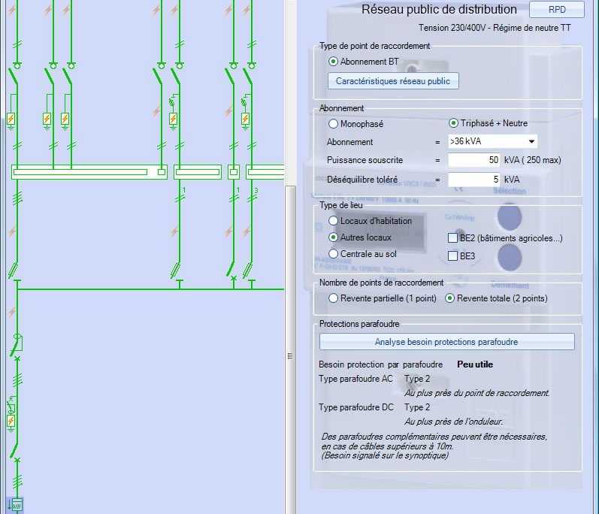Select the second yellow surge arrester from the left in the upper row

47,119
